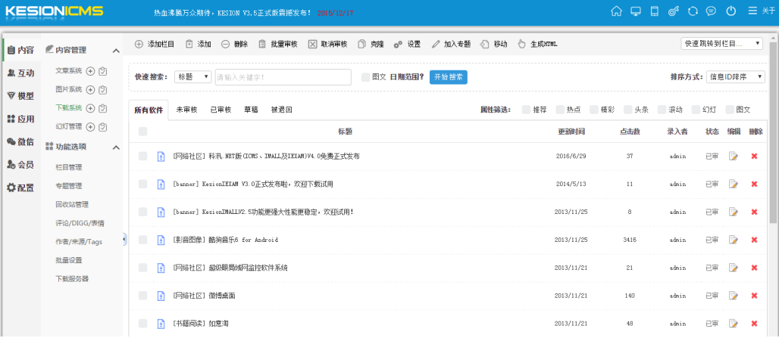779x338 pixels.
Task: Click the 开始搜索 button
Action: point(448,76)
